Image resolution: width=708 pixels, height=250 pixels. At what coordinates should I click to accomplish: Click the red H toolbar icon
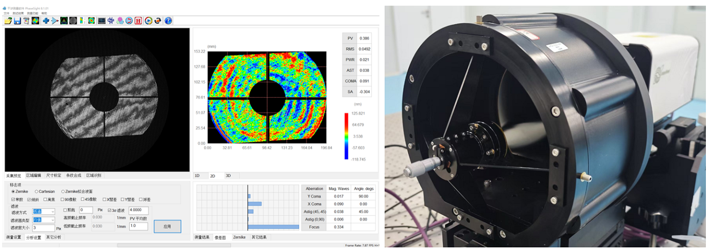coord(138,21)
